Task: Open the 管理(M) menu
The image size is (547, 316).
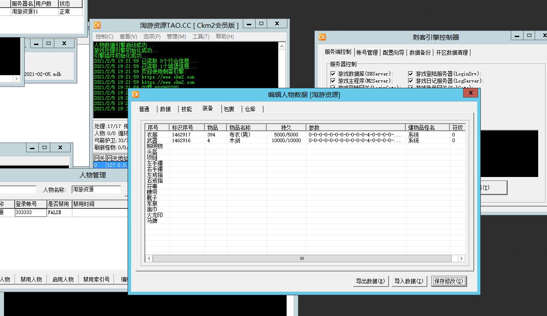Action: [x=176, y=37]
